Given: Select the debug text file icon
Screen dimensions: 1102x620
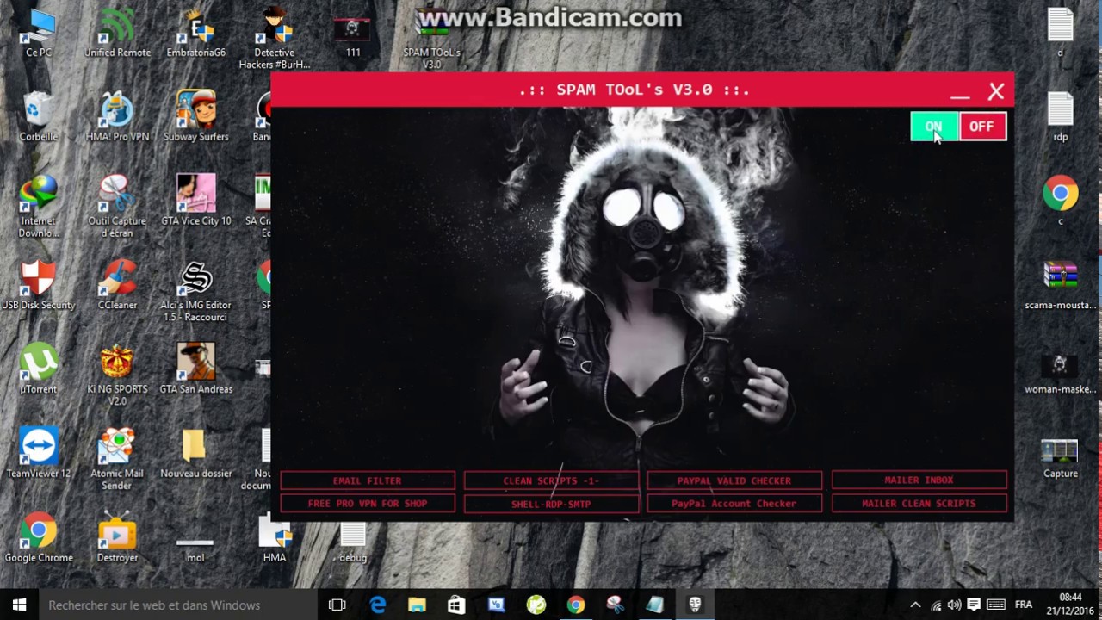Looking at the screenshot, I should (x=353, y=542).
